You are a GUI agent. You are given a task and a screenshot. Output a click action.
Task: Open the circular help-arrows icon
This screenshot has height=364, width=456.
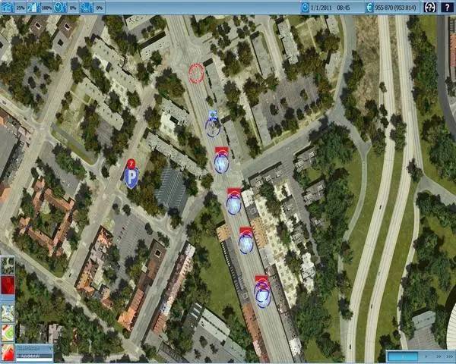[429, 7]
